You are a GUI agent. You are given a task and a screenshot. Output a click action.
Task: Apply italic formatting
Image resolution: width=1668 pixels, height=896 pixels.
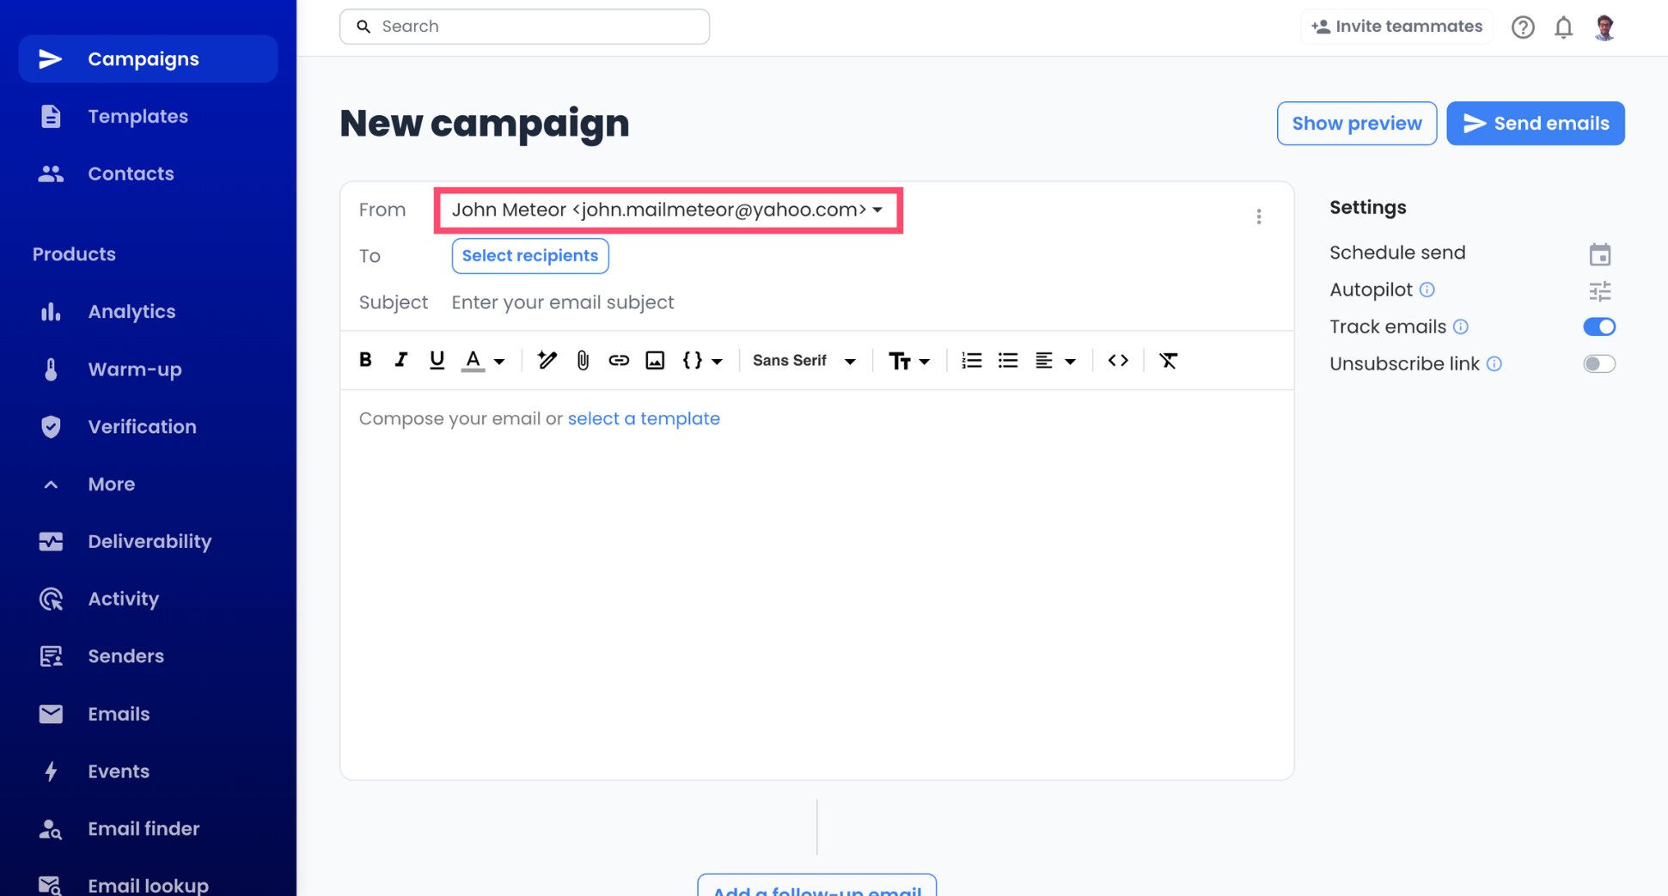[400, 360]
